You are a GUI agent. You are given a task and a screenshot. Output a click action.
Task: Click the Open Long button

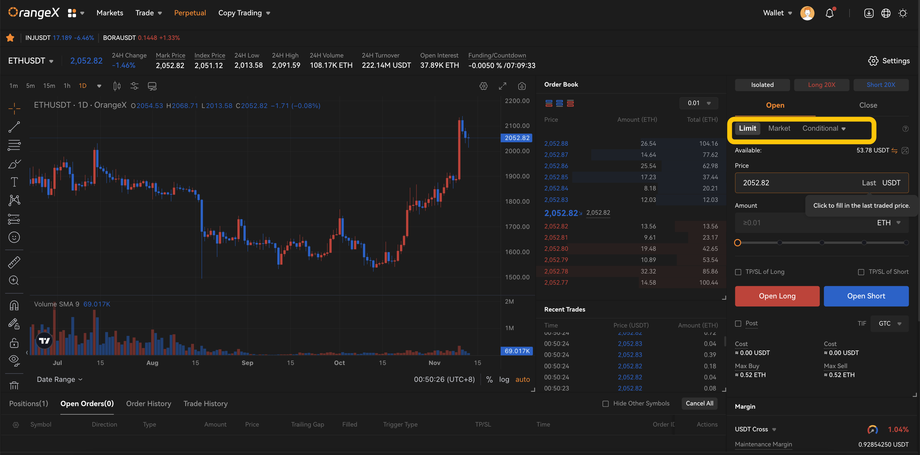[777, 297]
